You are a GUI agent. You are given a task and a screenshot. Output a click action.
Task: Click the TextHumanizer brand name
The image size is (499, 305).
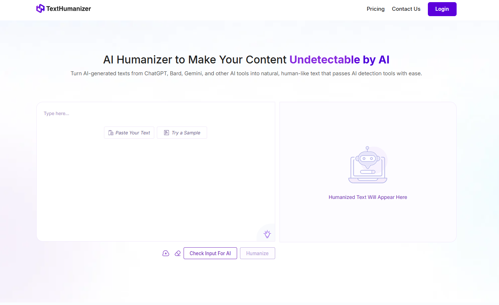pos(69,9)
